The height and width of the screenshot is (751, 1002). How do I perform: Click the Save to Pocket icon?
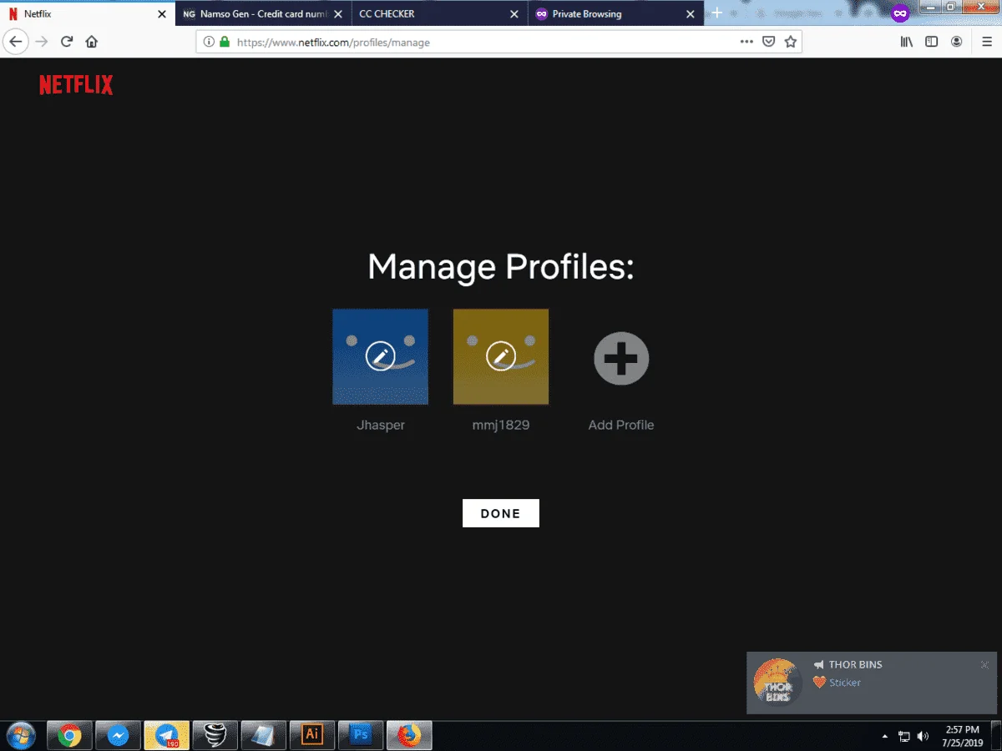[x=769, y=42]
